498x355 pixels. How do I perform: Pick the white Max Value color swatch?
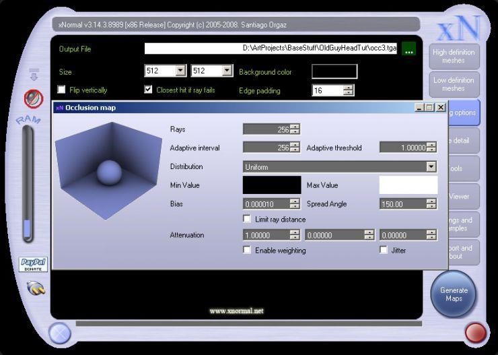(x=408, y=185)
